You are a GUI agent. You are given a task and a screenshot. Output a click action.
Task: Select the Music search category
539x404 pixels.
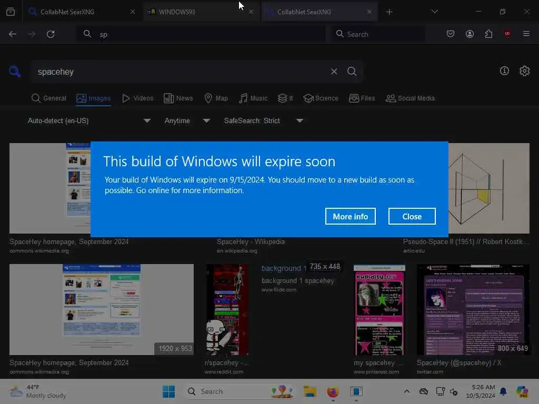point(253,98)
